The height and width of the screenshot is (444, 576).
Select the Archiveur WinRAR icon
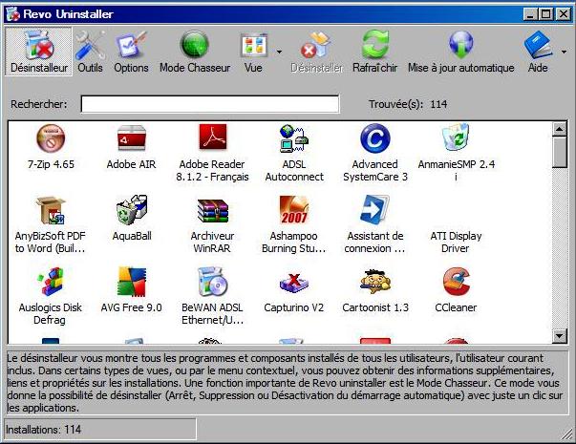click(x=213, y=211)
